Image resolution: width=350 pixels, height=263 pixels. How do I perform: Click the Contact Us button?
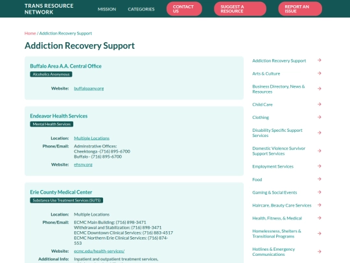(x=184, y=9)
